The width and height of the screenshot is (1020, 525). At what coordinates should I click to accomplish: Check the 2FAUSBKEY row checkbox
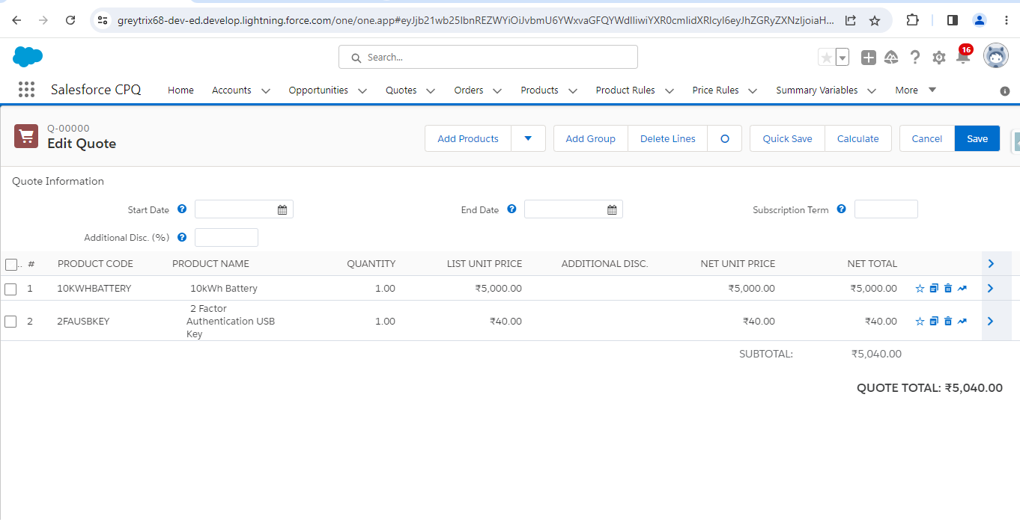tap(10, 322)
